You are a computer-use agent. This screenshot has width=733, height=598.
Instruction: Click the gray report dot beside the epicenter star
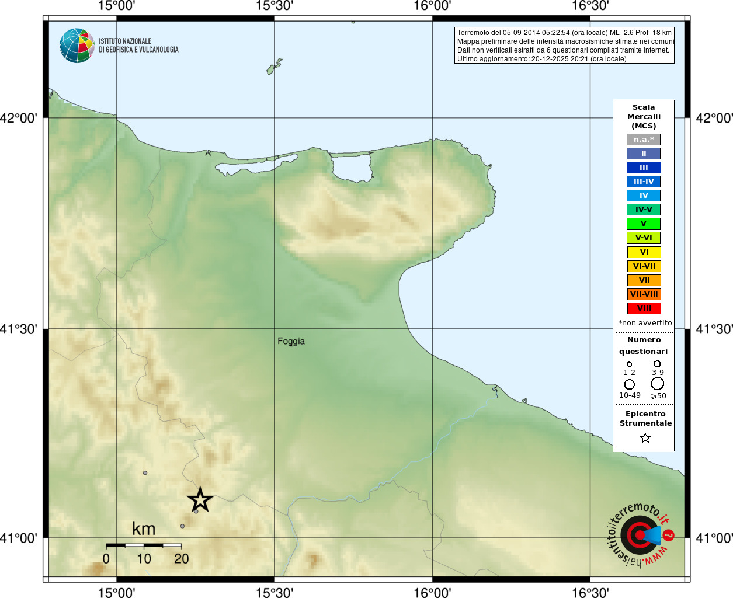coord(196,512)
